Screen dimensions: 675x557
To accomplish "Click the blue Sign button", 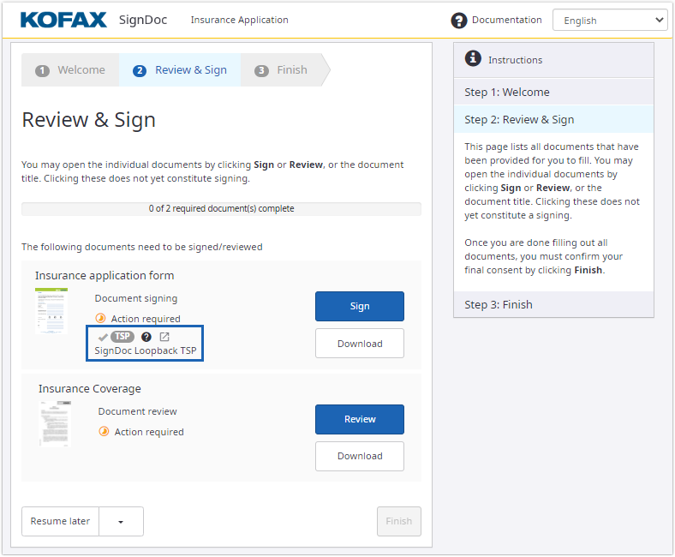I will coord(359,306).
